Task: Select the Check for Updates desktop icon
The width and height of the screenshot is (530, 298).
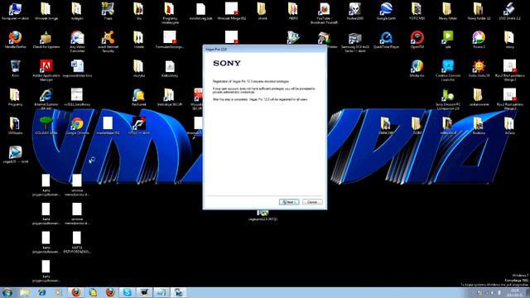Action: click(46, 40)
